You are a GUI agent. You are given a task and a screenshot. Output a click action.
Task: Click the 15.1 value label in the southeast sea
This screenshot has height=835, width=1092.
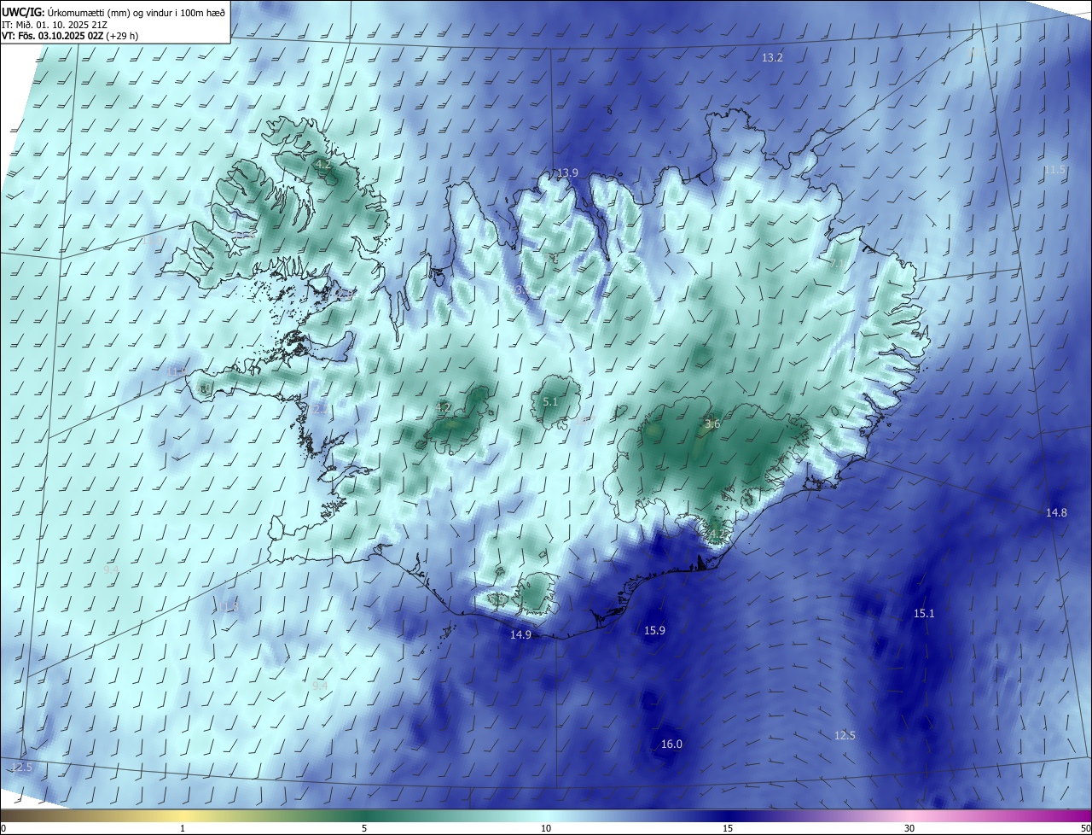point(924,613)
